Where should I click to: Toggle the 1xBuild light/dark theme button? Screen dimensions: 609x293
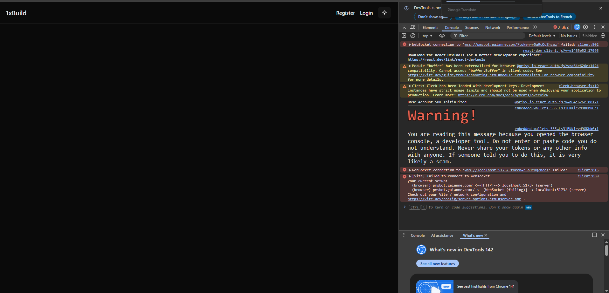pyautogui.click(x=384, y=13)
